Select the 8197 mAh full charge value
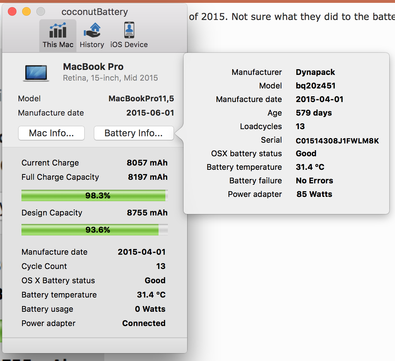Viewport: 395px width, 361px height. pos(147,177)
